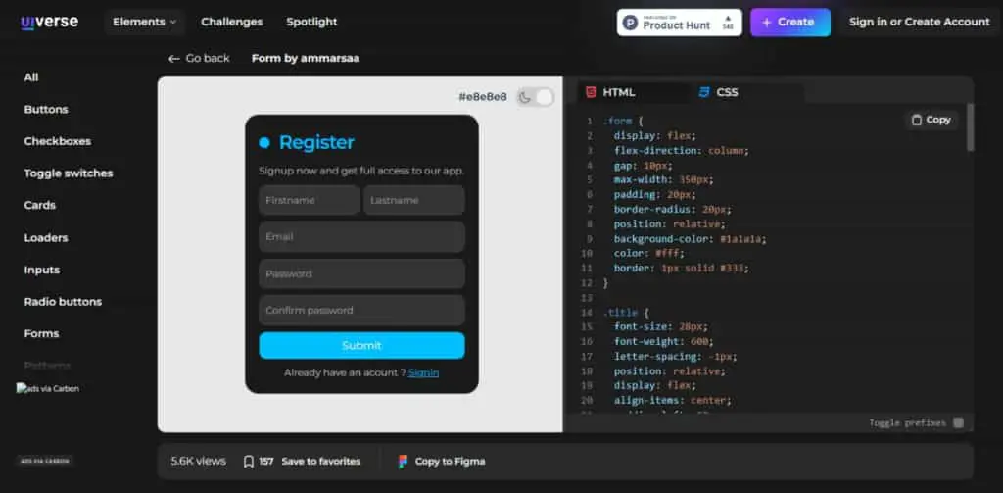Click the CSS3 shield icon
Image resolution: width=1003 pixels, height=493 pixels.
704,92
